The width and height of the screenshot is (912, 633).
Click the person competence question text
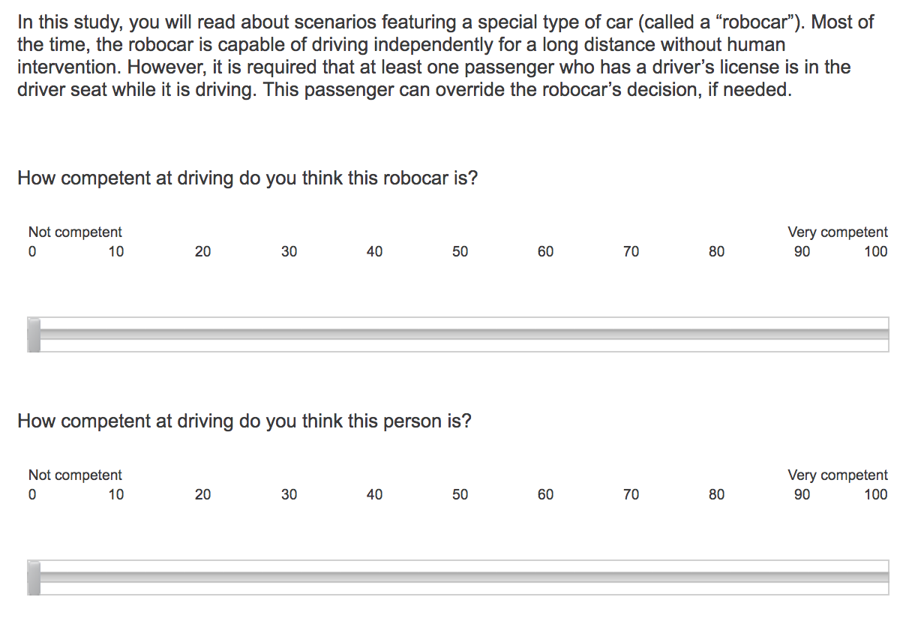(244, 421)
